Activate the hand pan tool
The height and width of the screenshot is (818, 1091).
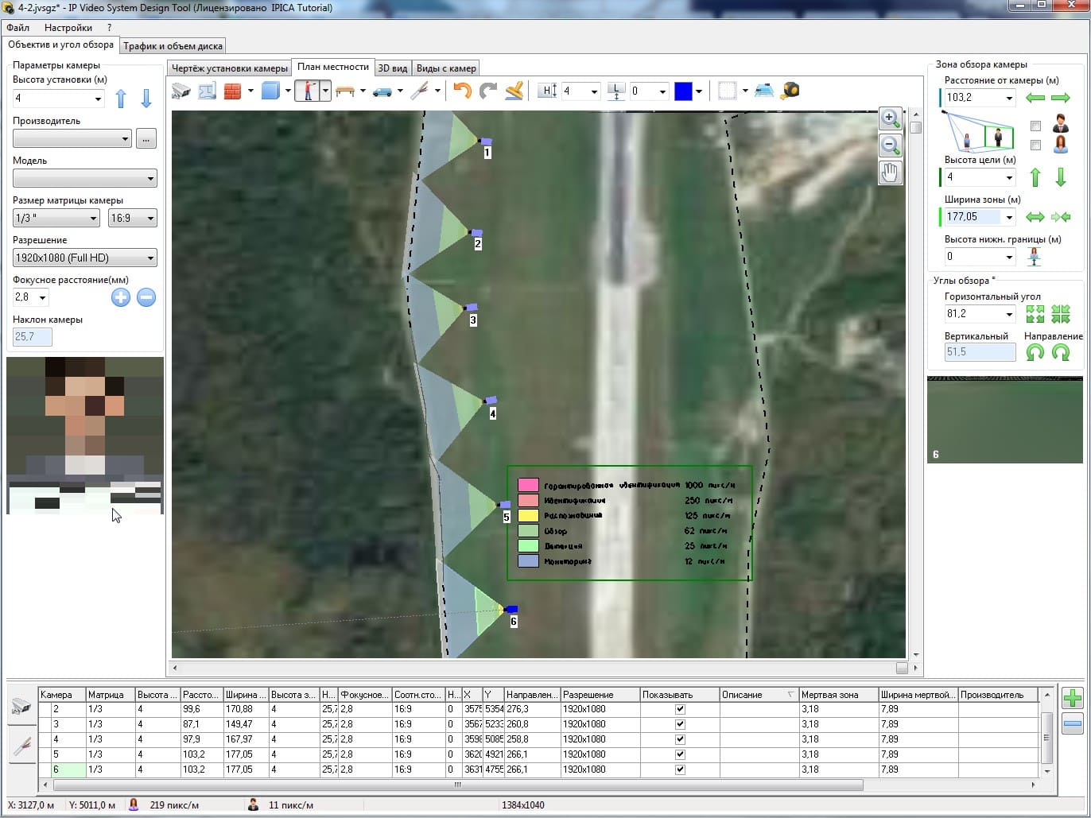point(890,172)
